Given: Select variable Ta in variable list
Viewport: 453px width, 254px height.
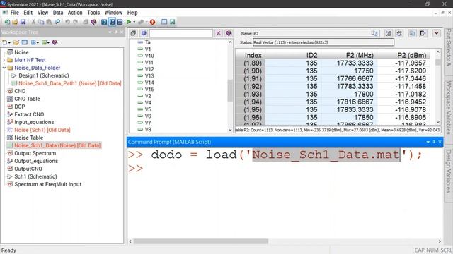Looking at the screenshot, I should coord(148,42).
